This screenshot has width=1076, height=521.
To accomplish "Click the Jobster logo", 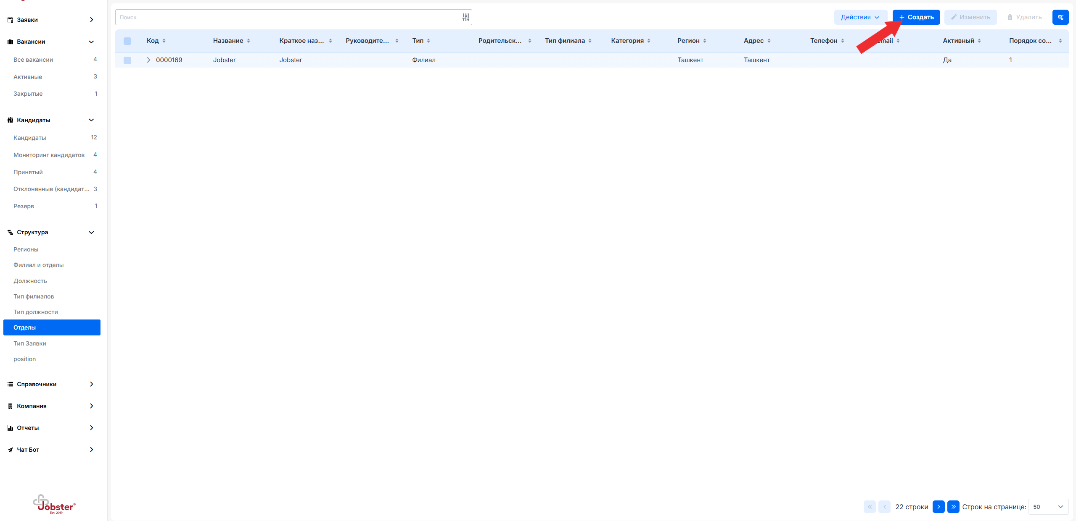I will tap(54, 504).
